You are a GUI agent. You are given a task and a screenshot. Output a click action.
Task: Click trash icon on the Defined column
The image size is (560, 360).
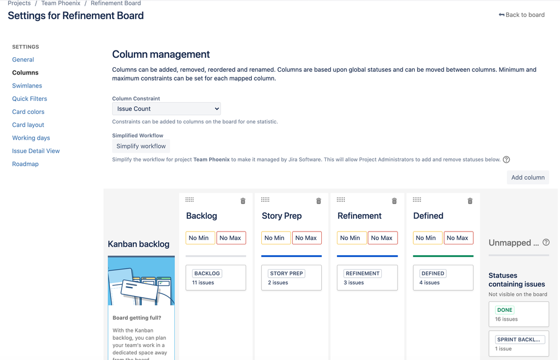[470, 201]
